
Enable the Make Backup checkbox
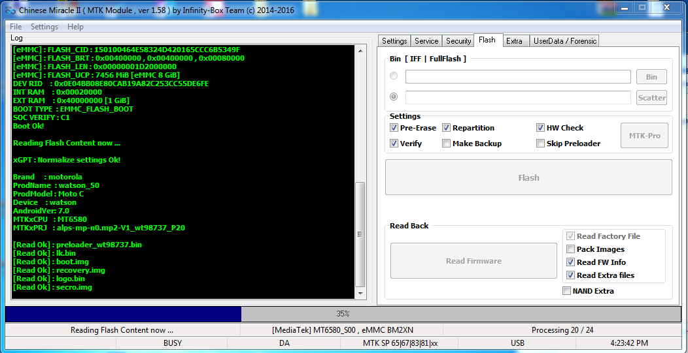point(446,143)
